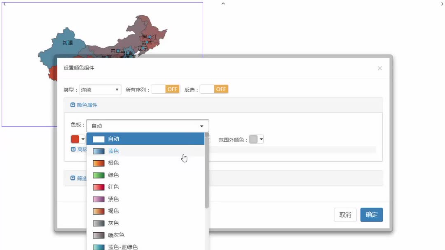Image resolution: width=445 pixels, height=250 pixels.
Task: Click the 取消 button
Action: [x=345, y=215]
